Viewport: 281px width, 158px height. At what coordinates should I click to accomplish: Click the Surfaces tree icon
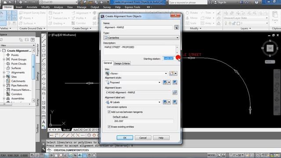pyautogui.click(x=8, y=68)
